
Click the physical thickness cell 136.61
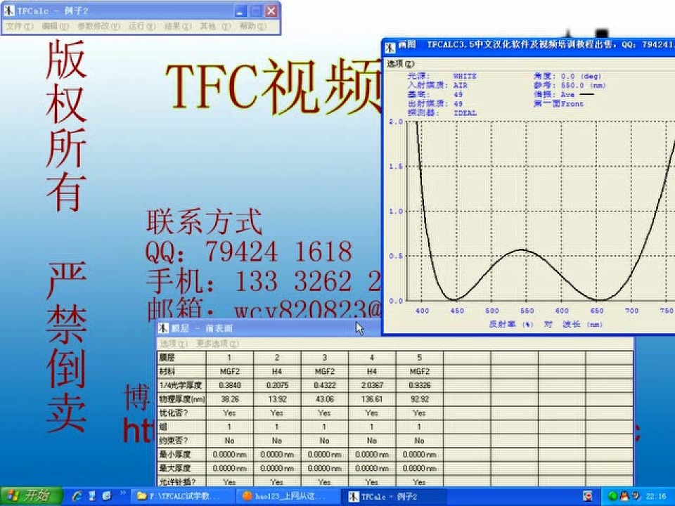tap(372, 399)
